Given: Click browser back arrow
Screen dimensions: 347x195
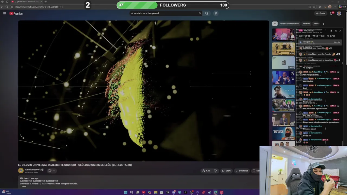Looking at the screenshot, I should (x=2, y=7).
